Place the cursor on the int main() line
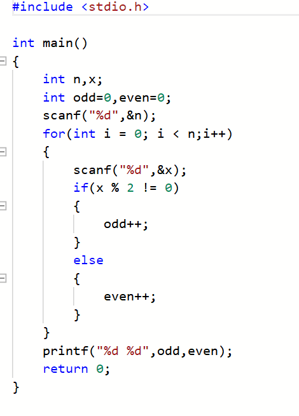The height and width of the screenshot is (416, 299). (50, 43)
